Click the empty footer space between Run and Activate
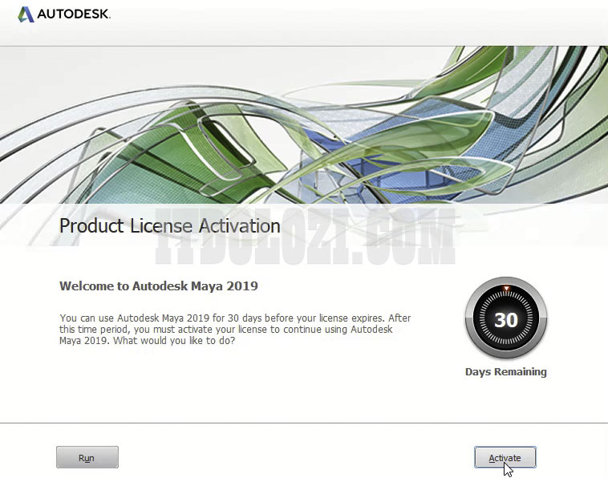The image size is (608, 478). pyautogui.click(x=297, y=457)
